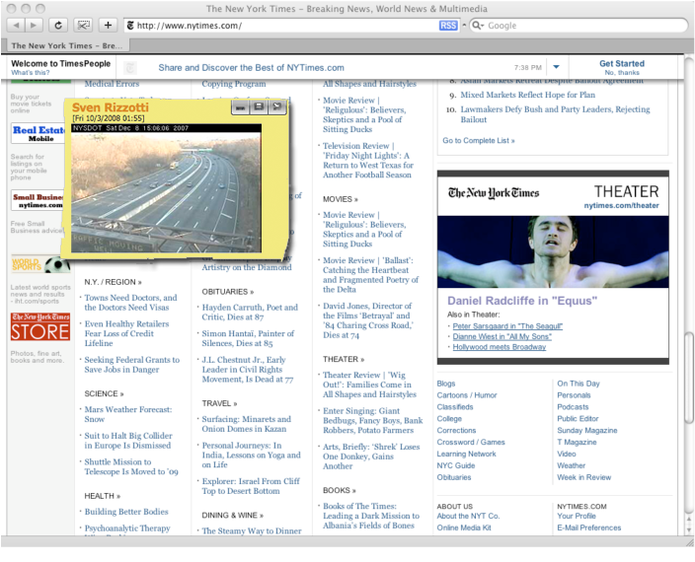Open the THEATER section heading

pos(343,359)
